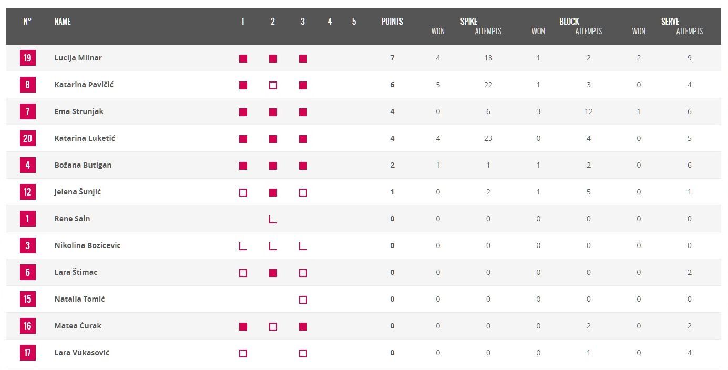Click Nikolina Bozicevic's set 1 libero marker
Viewport: 728px width, 370px height.
click(x=243, y=245)
